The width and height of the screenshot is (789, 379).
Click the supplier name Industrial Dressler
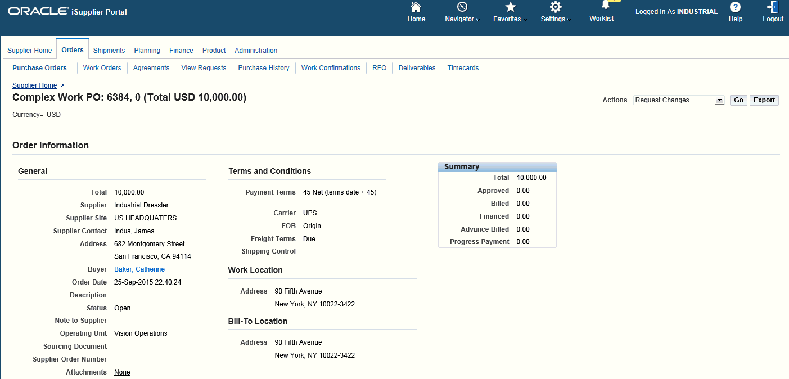(141, 205)
